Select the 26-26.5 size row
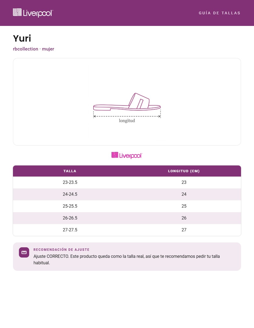Screen dimensions: 254x328 coord(127,218)
